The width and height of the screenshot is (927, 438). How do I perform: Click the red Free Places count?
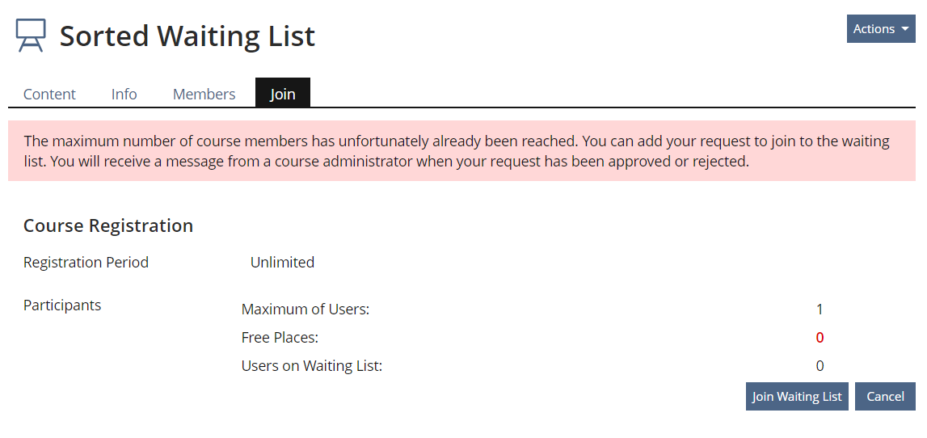820,337
